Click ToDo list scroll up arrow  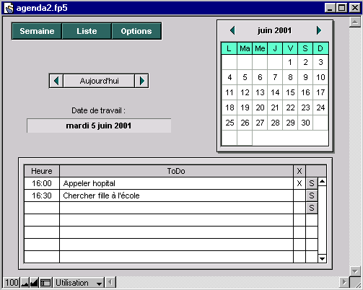click(x=322, y=182)
